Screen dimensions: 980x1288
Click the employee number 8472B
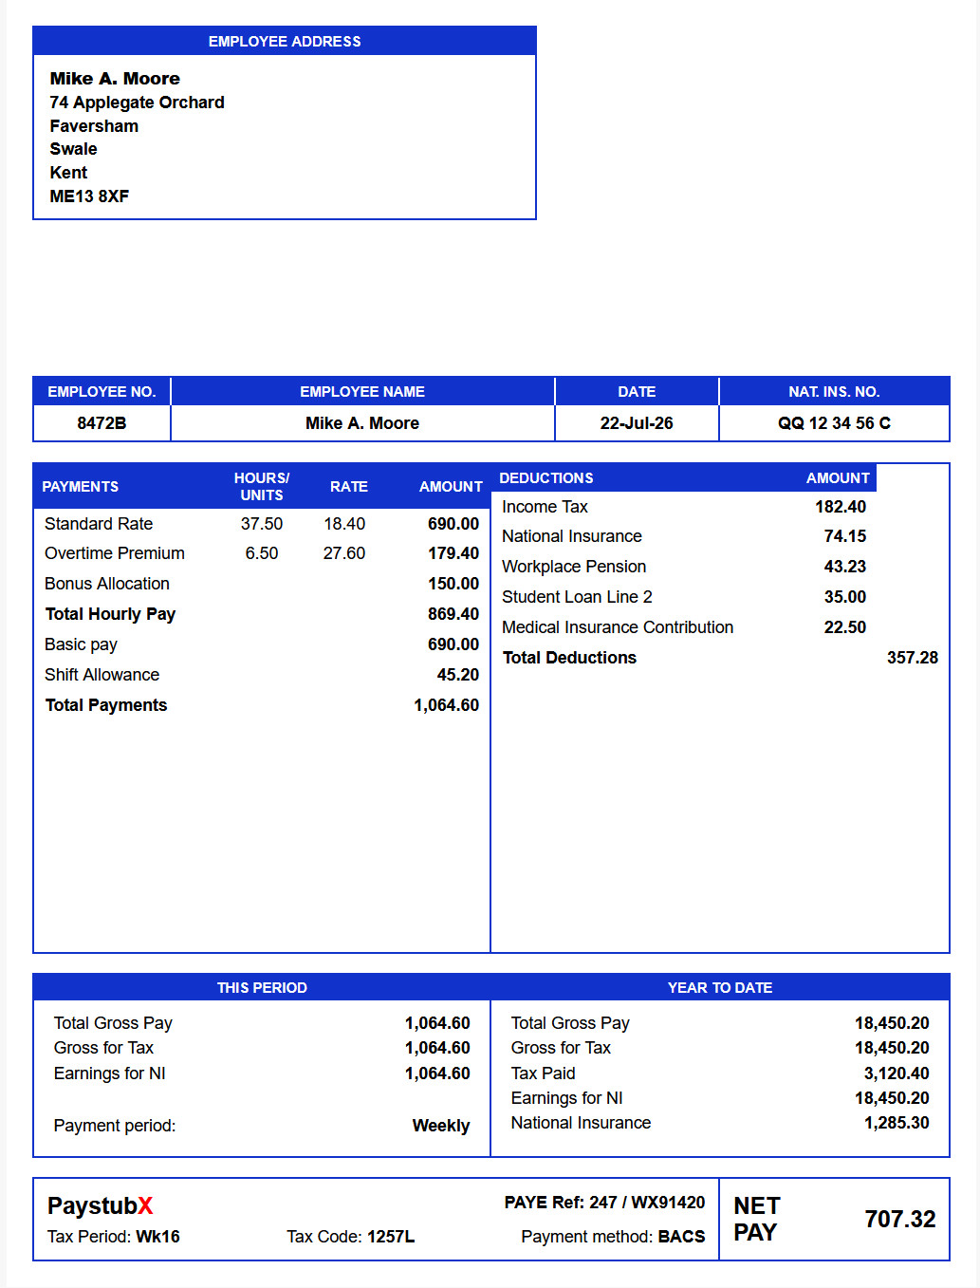(102, 423)
